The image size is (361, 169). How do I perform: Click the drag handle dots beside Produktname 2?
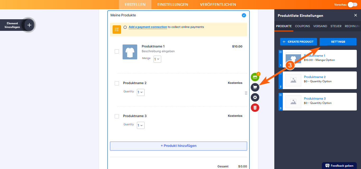point(246,93)
